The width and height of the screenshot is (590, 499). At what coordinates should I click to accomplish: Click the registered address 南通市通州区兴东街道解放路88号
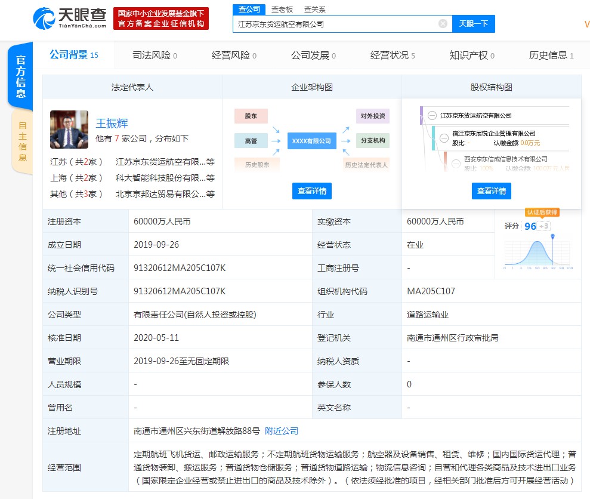tap(197, 431)
